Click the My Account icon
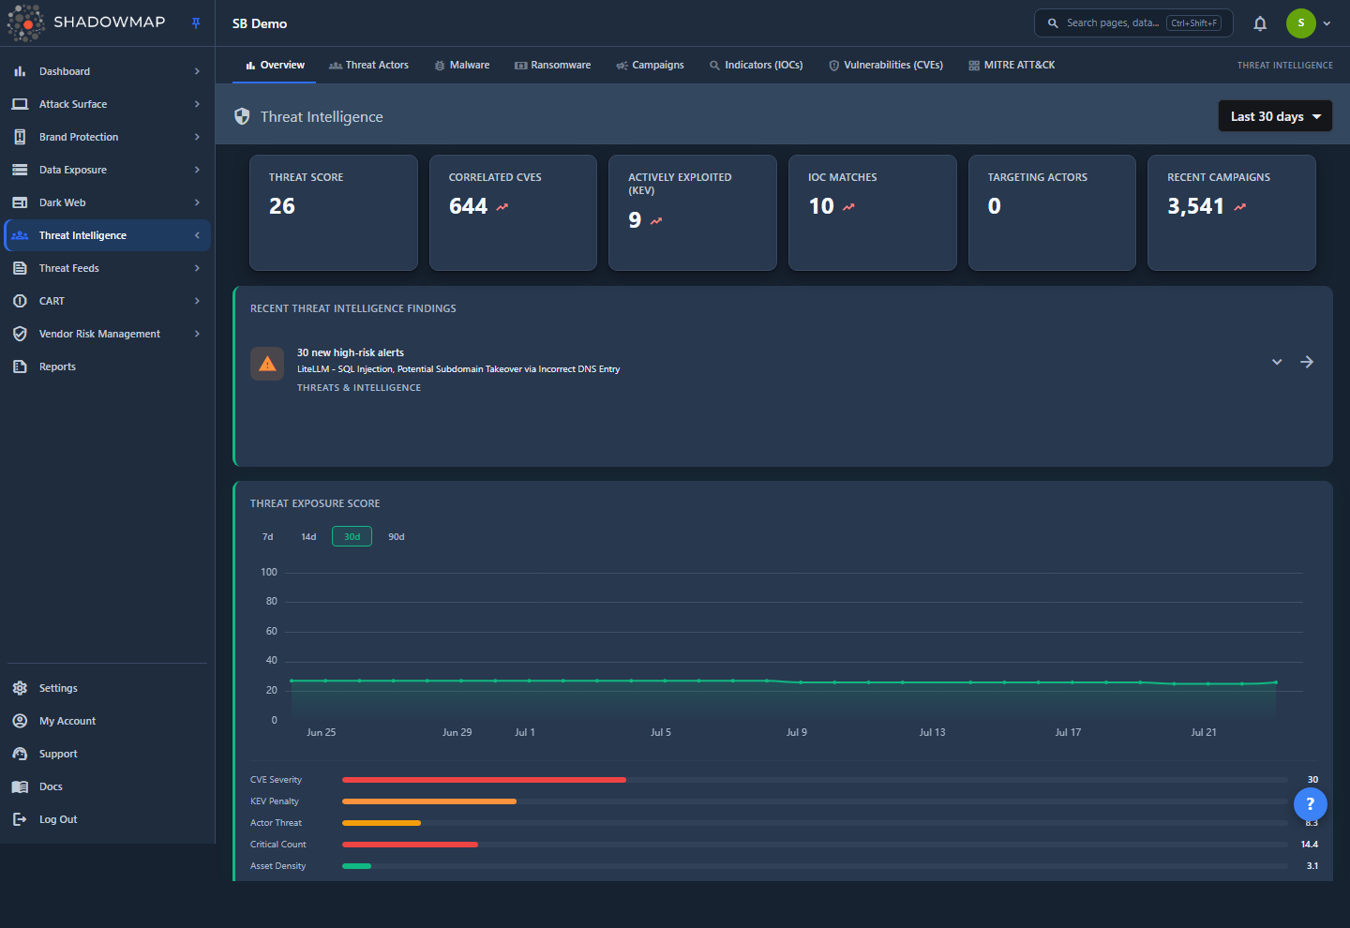This screenshot has height=928, width=1350. (20, 721)
